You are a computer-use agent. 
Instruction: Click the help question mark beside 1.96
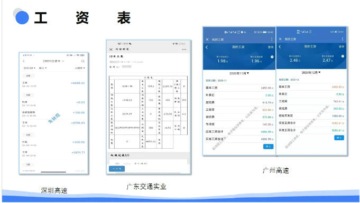[272, 57]
